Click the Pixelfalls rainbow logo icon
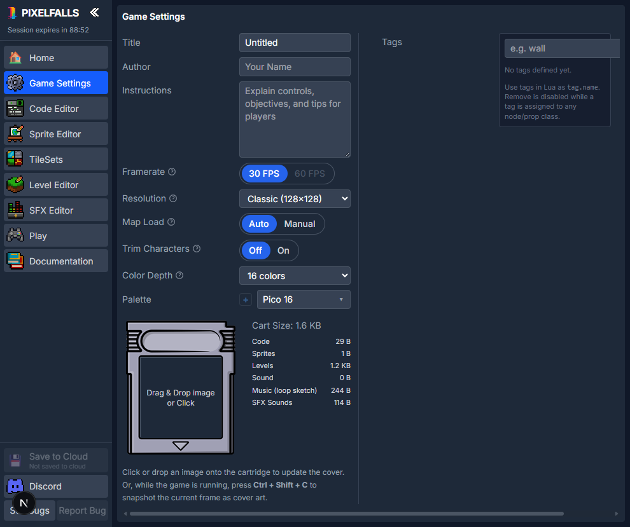The width and height of the screenshot is (630, 527). click(x=13, y=13)
